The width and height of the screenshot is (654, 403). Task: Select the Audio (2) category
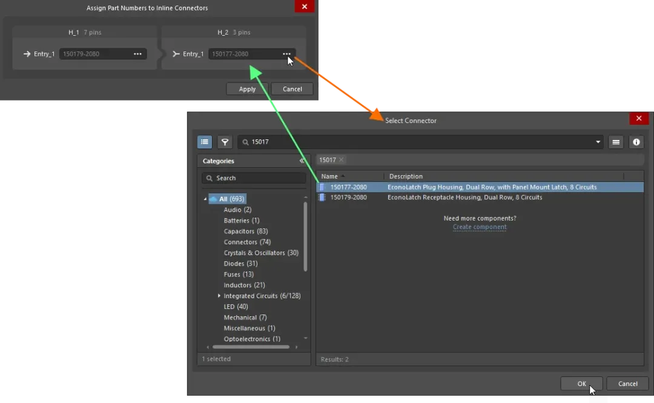tap(237, 210)
